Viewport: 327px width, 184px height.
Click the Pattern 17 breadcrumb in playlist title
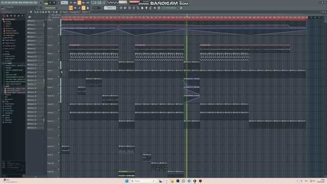(86, 12)
